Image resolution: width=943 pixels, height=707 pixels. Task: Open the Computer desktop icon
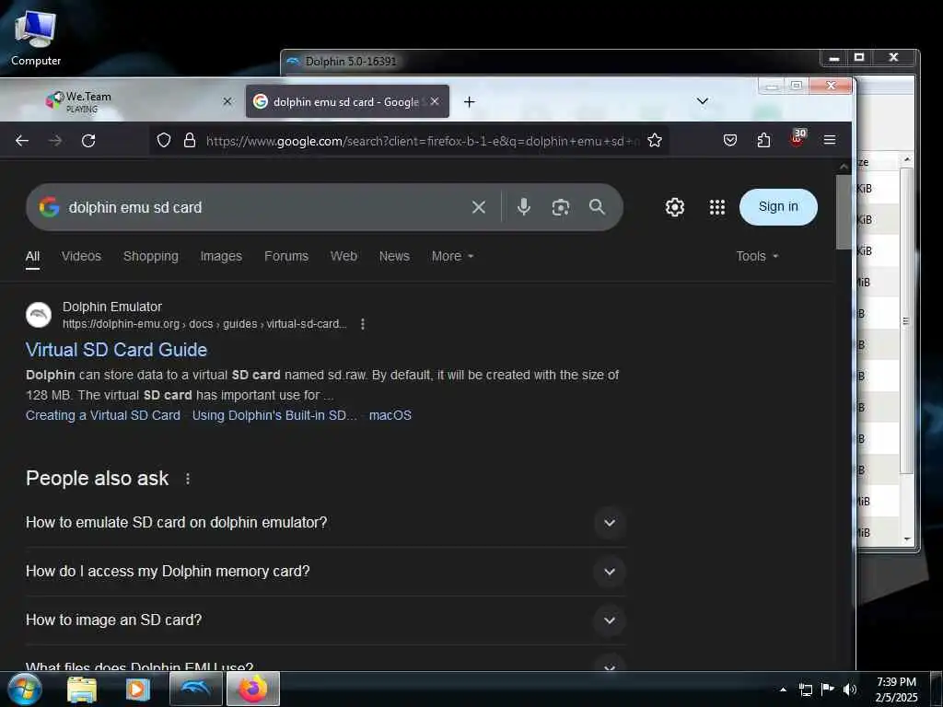36,38
